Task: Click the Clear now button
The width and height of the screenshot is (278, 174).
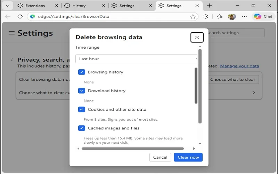Action: coord(188,157)
